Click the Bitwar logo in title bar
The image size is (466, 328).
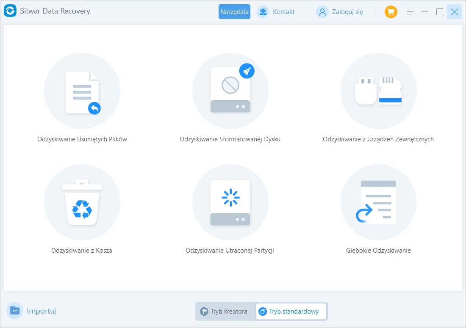coord(10,11)
